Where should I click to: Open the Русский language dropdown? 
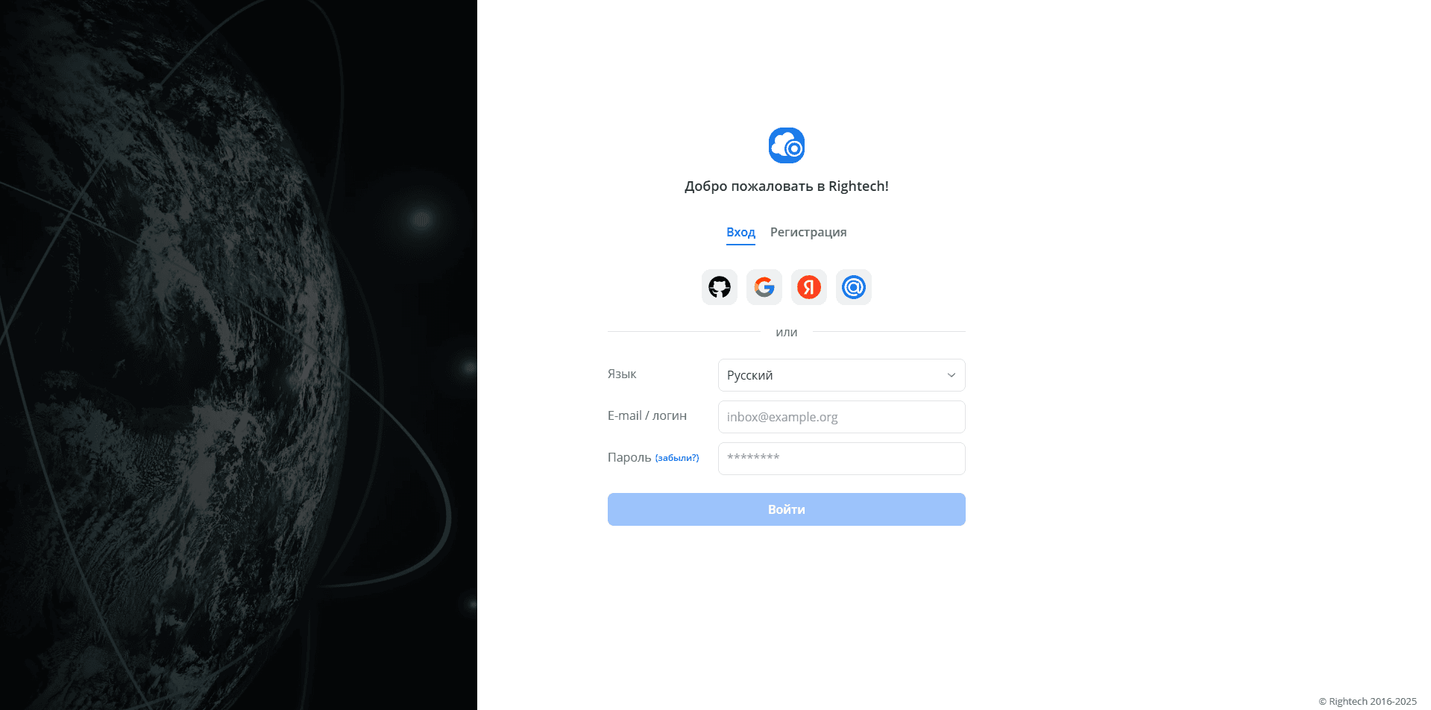pos(841,375)
